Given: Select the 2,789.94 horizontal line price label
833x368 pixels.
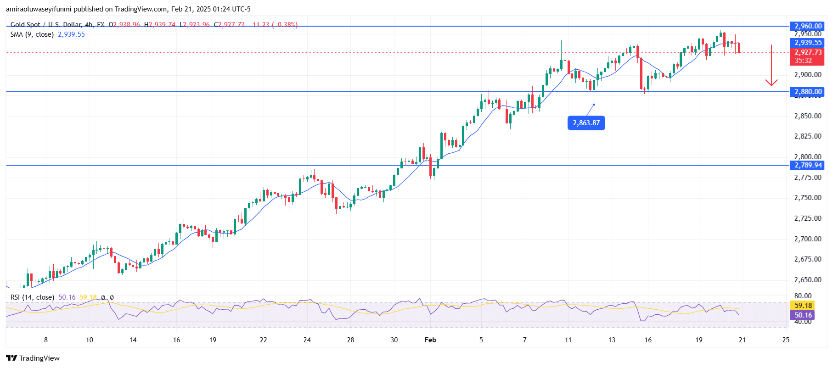Looking at the screenshot, I should pos(808,165).
